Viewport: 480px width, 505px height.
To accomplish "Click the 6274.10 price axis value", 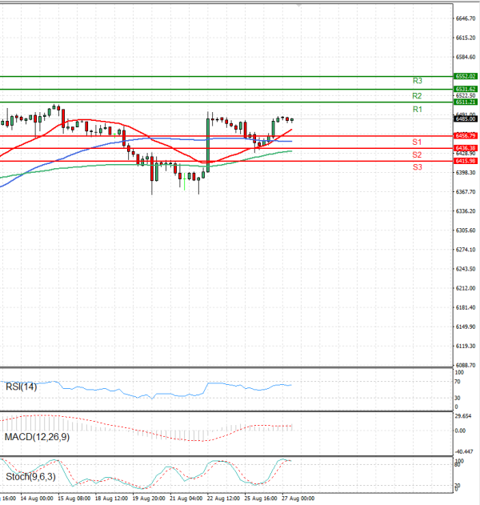I will [466, 250].
